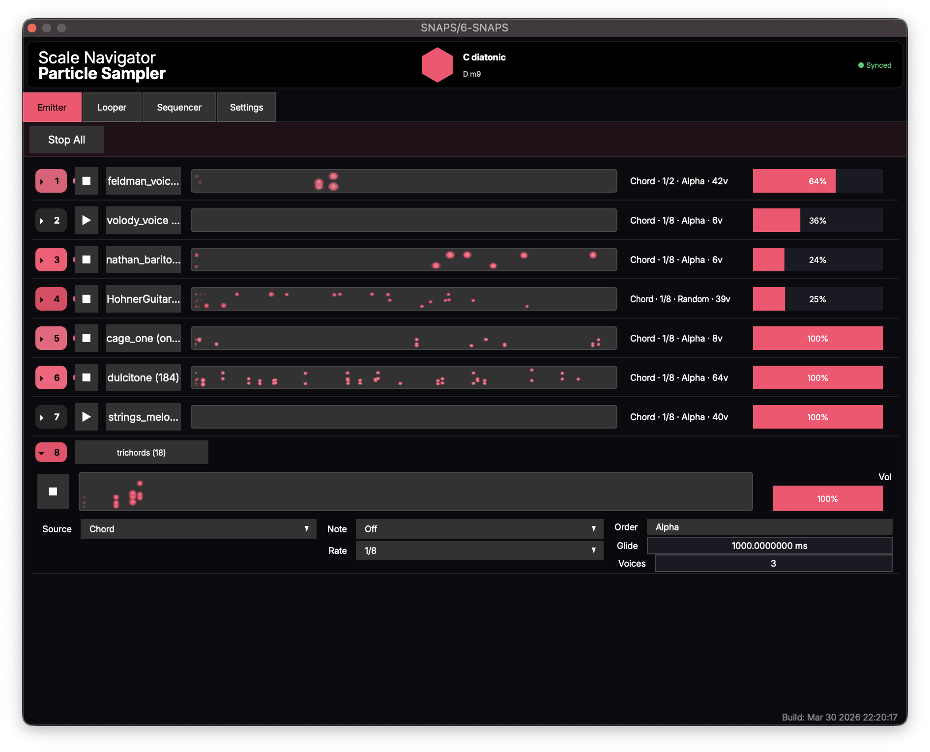
Task: Expand emitter row 1
Action: (x=51, y=181)
